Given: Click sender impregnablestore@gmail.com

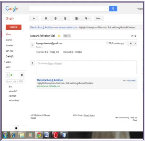Looking at the screenshot, I should coord(49,43).
